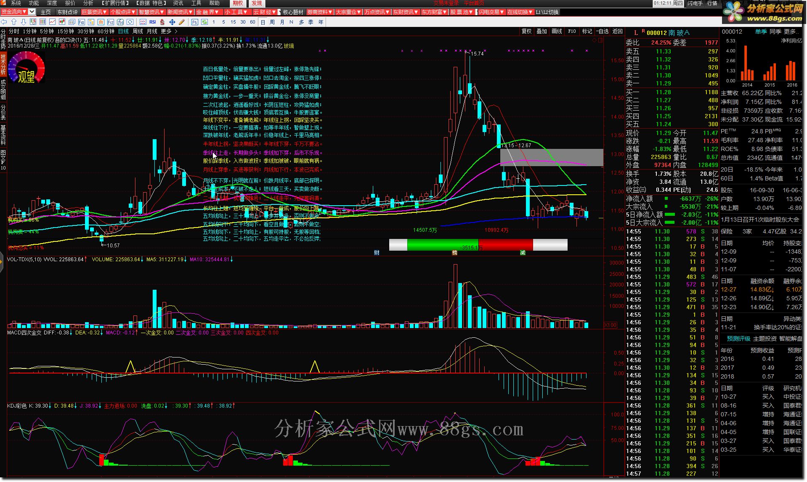Expand the 闪电交易 dropdown menu
The height and width of the screenshot is (482, 807).
491,12
